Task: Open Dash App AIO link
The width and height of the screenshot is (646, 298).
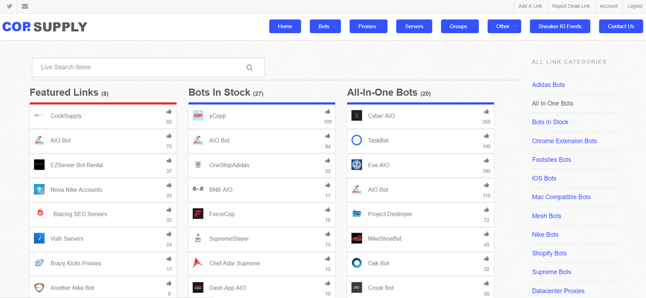Action: (227, 288)
